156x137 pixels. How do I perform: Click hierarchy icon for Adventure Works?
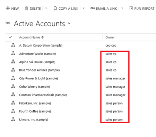point(13,53)
